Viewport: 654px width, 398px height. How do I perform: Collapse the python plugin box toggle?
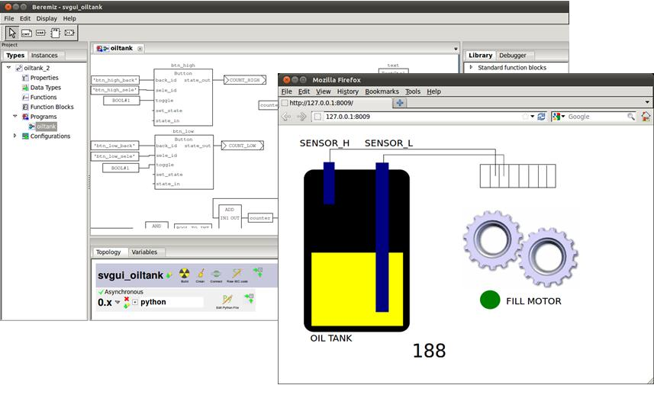click(135, 302)
